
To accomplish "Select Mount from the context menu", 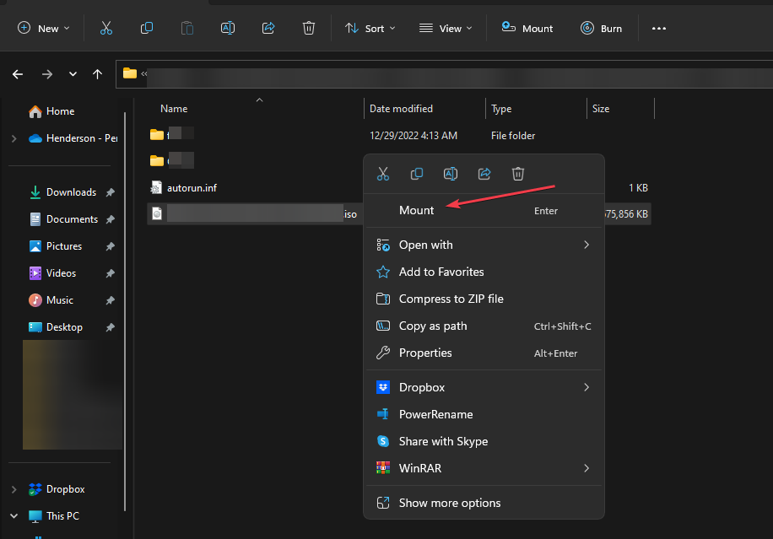I will click(417, 210).
